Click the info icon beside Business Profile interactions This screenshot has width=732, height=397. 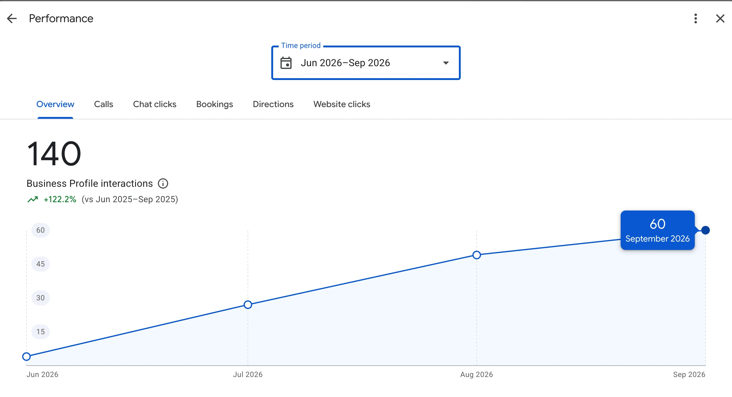(163, 183)
